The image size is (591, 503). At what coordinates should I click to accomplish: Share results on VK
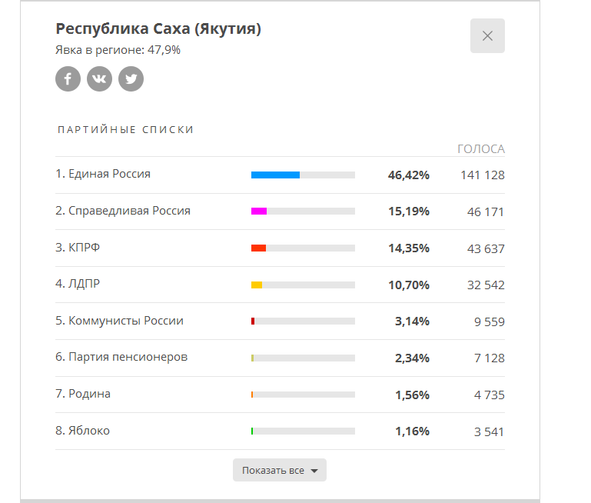click(x=99, y=78)
